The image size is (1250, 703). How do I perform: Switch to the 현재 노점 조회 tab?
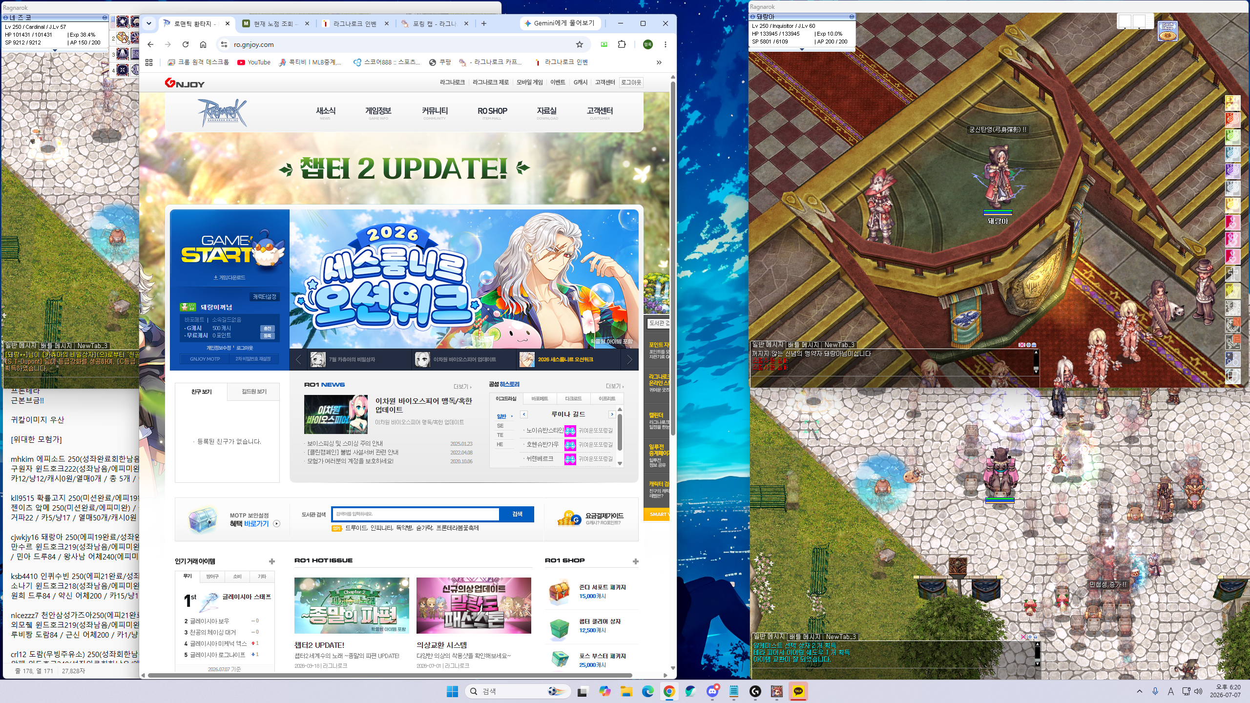pyautogui.click(x=275, y=23)
